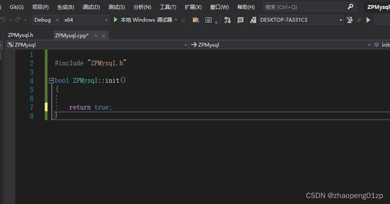Open the 窗口(W) menu
This screenshot has width=390, height=204.
coord(219,7)
